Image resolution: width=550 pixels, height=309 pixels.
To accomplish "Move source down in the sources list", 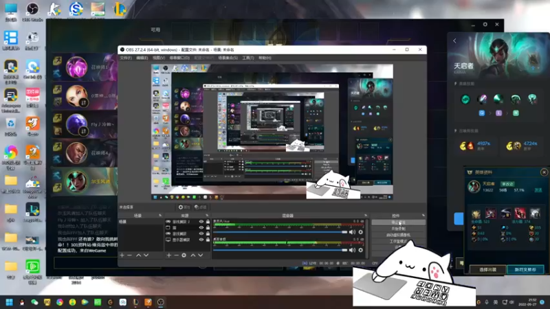I will [200, 255].
